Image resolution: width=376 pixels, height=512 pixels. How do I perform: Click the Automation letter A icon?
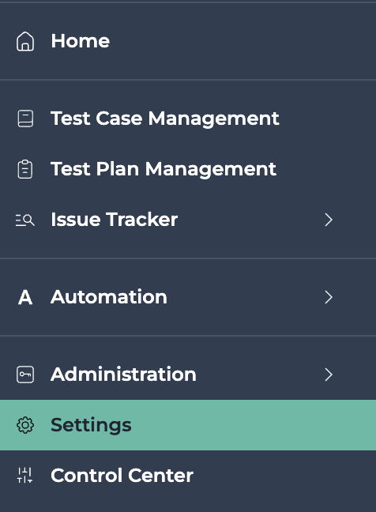click(25, 297)
